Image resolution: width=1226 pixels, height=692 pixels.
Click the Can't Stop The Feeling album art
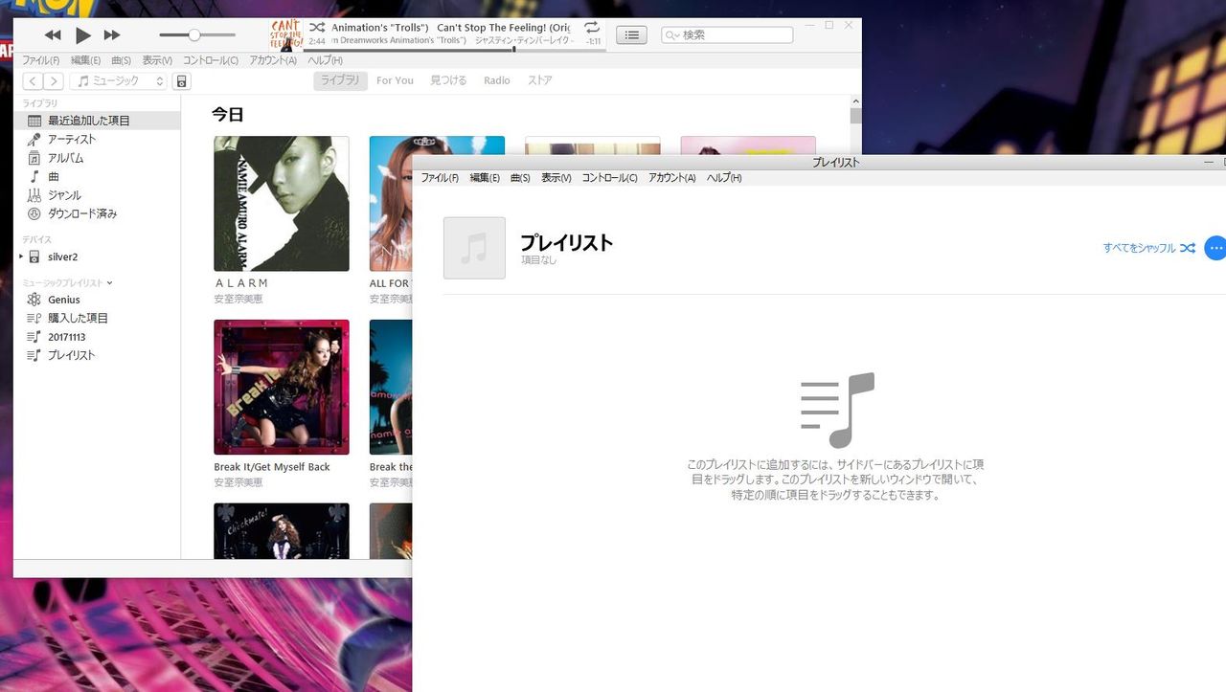point(286,35)
